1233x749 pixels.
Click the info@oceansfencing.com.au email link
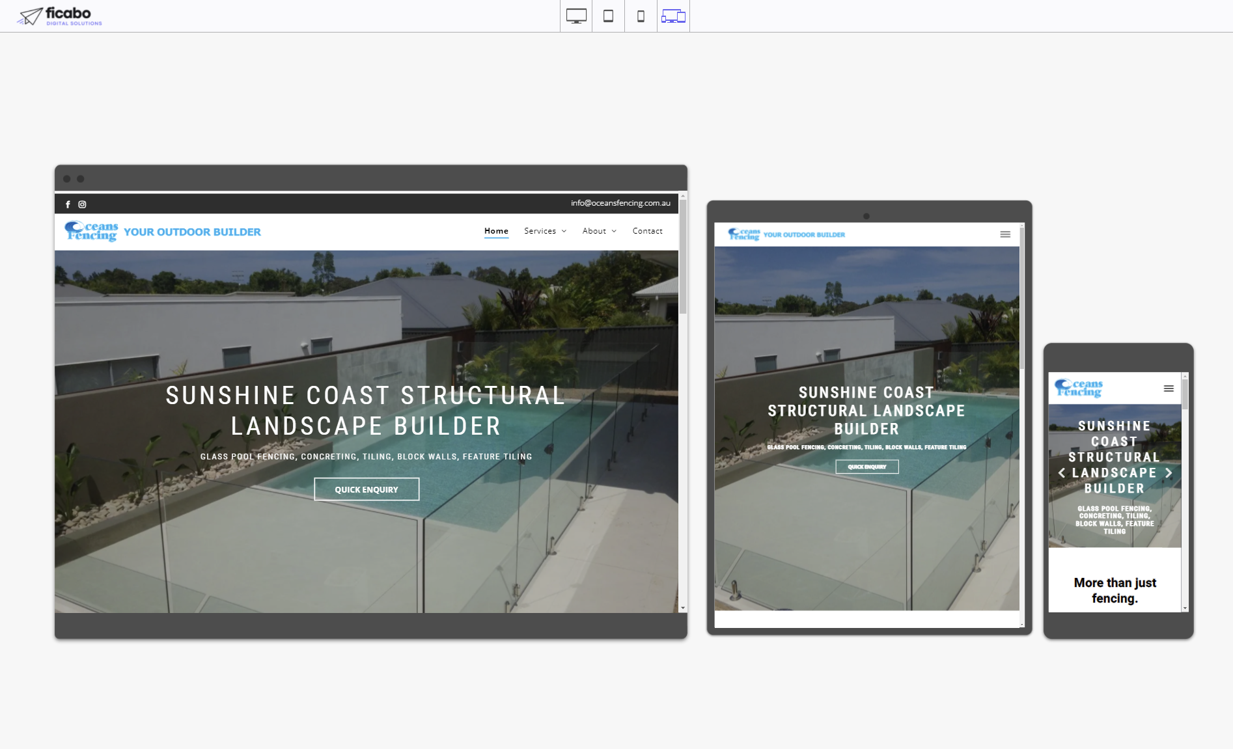(x=620, y=203)
